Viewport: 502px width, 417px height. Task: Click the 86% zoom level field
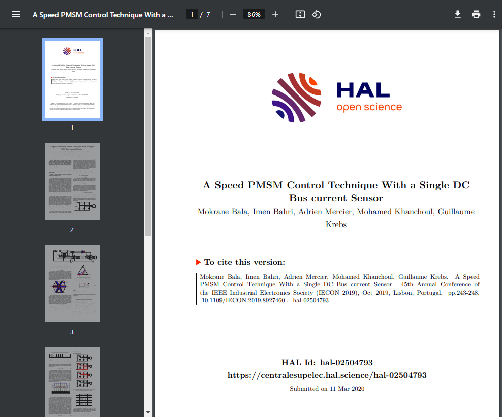(x=254, y=14)
